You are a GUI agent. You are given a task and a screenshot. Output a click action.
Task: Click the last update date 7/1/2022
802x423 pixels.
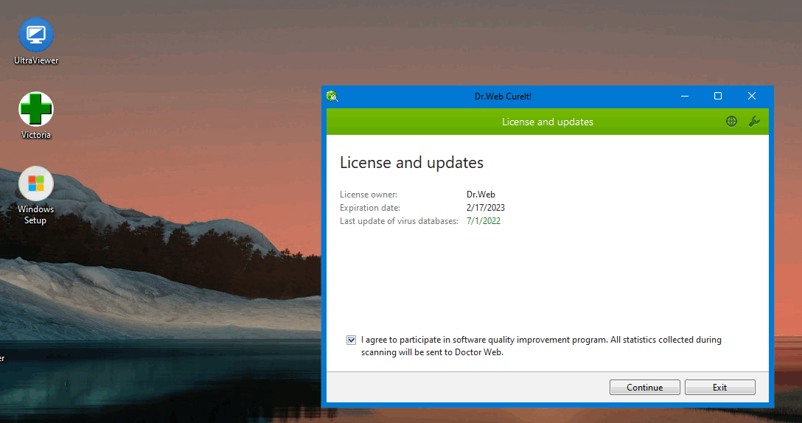(x=484, y=221)
